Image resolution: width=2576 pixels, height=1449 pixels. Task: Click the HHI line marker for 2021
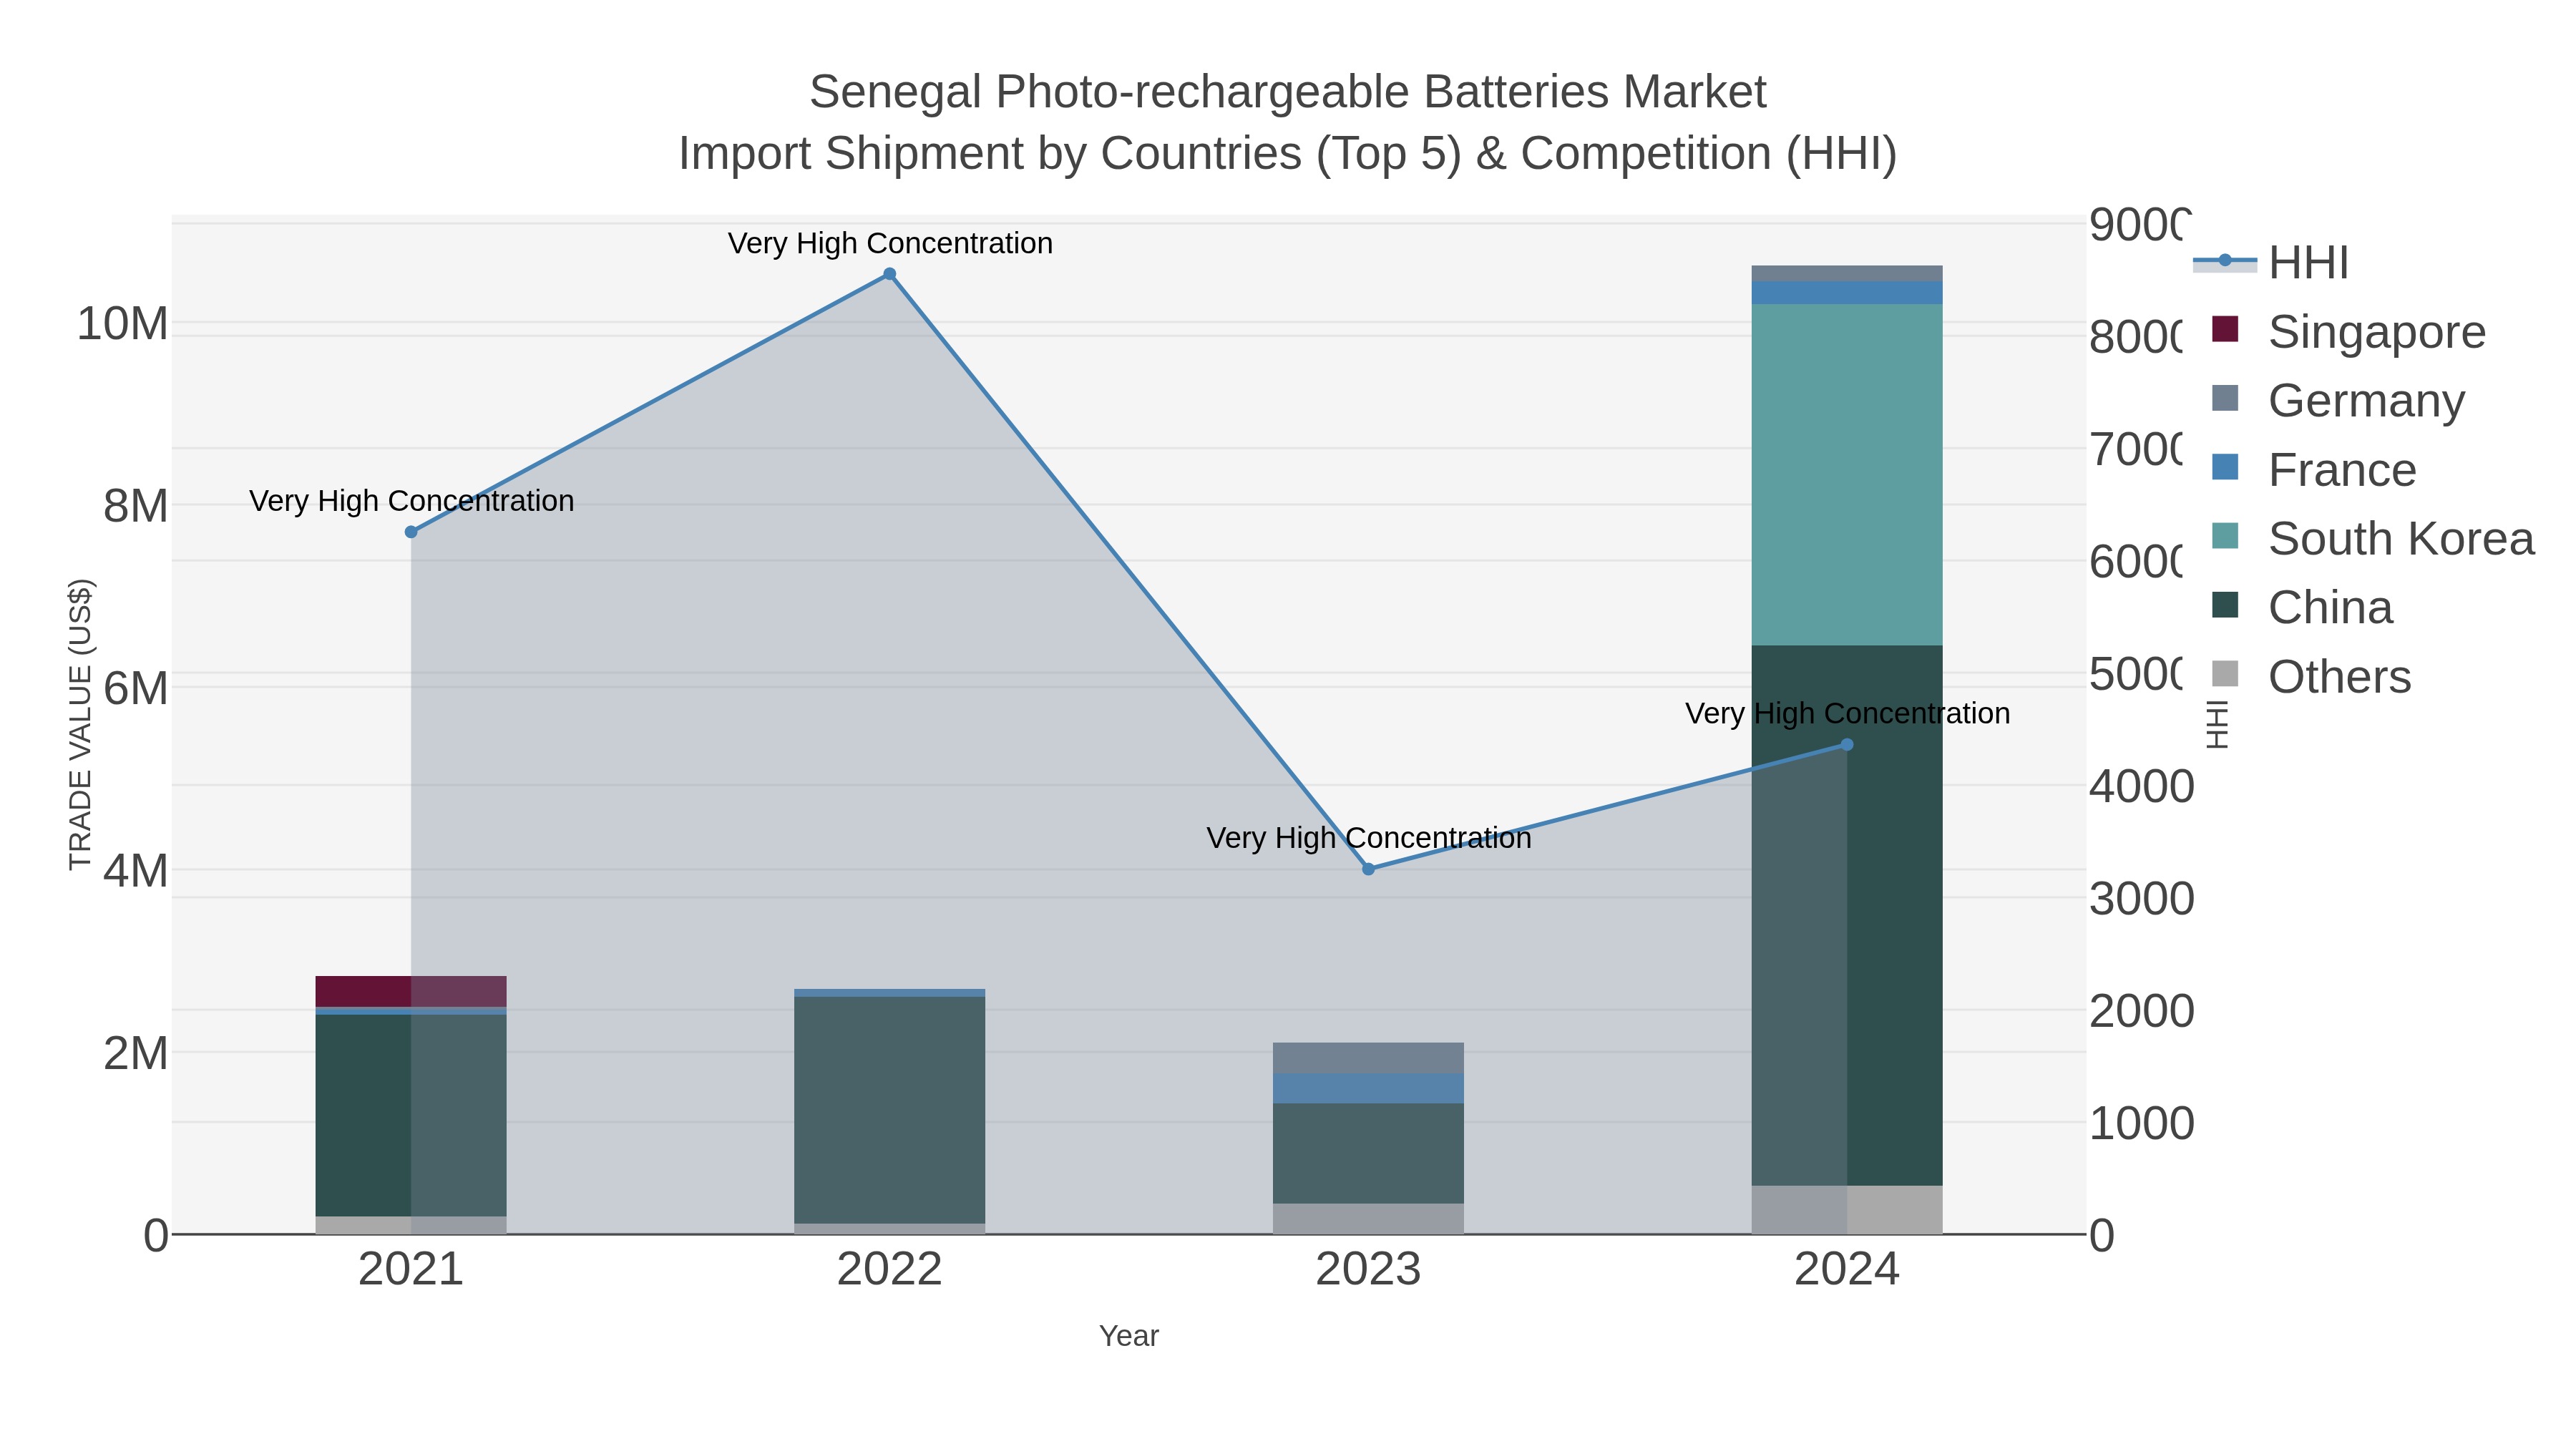411,532
